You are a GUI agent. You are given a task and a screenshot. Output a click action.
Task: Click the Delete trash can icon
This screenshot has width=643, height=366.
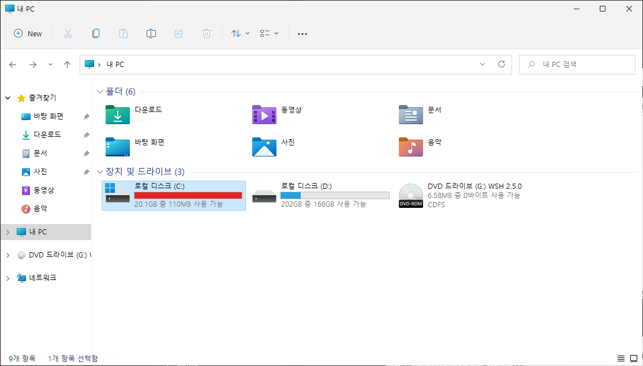[207, 33]
